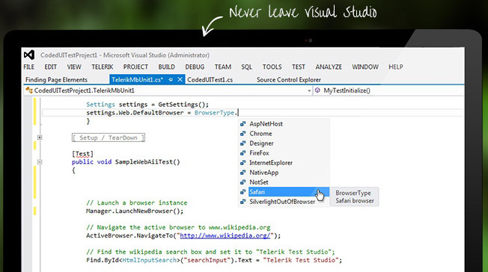Open the WINDOW menu
Screen dimensions: 488x272
365,67
